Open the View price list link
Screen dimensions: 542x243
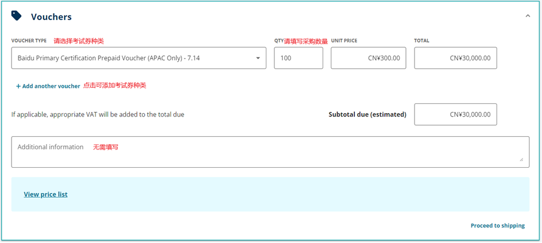[45, 194]
